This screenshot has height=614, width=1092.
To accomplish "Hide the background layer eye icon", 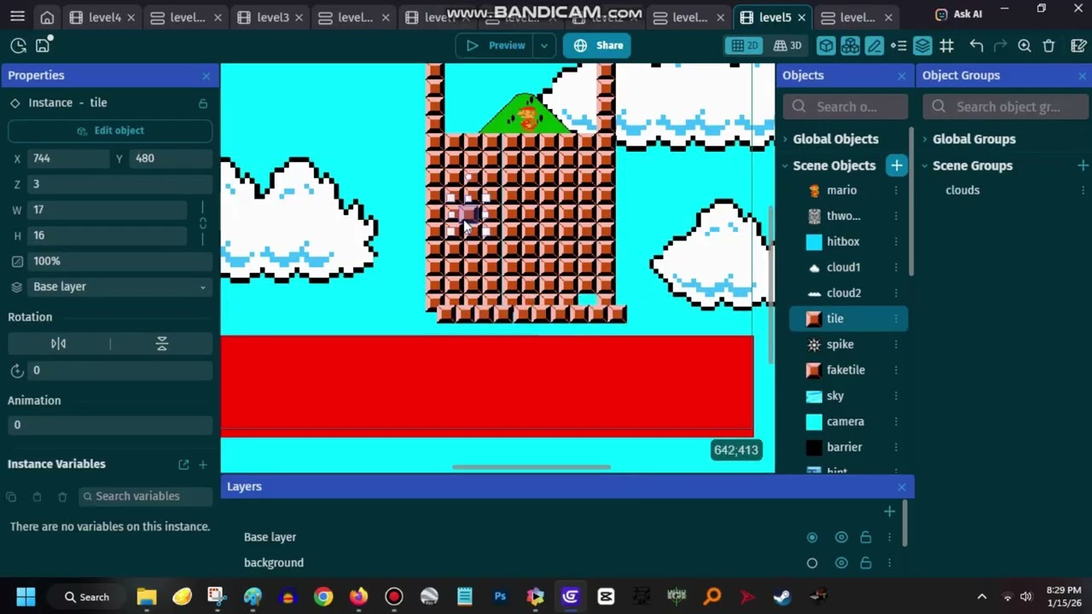I will (841, 563).
